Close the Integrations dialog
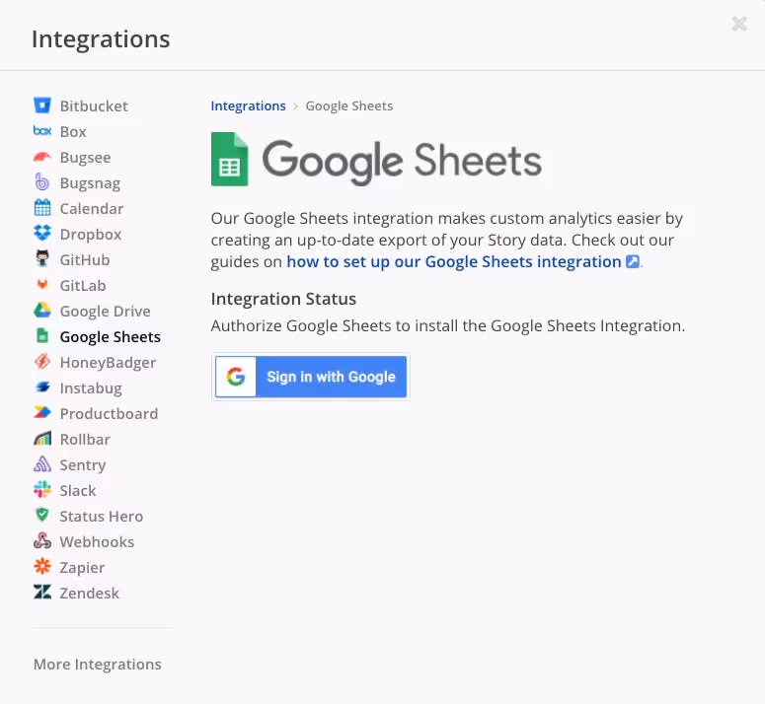765x704 pixels. click(739, 24)
